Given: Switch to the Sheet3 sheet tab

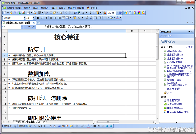Looking at the screenshot, I should point(41,122).
